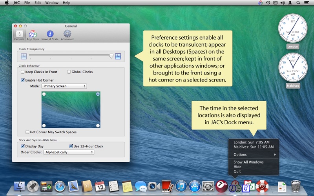Open the Help menu
This screenshot has width=314, height=196.
pyautogui.click(x=66, y=3)
